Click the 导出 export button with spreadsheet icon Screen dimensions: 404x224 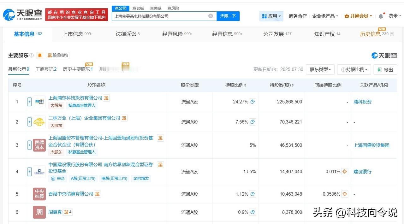385,69
